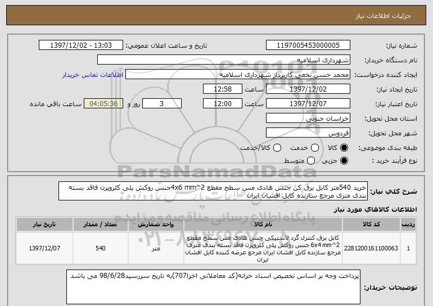Click the تعداد / مقدار column header
The height and width of the screenshot is (306, 433).
point(101,225)
